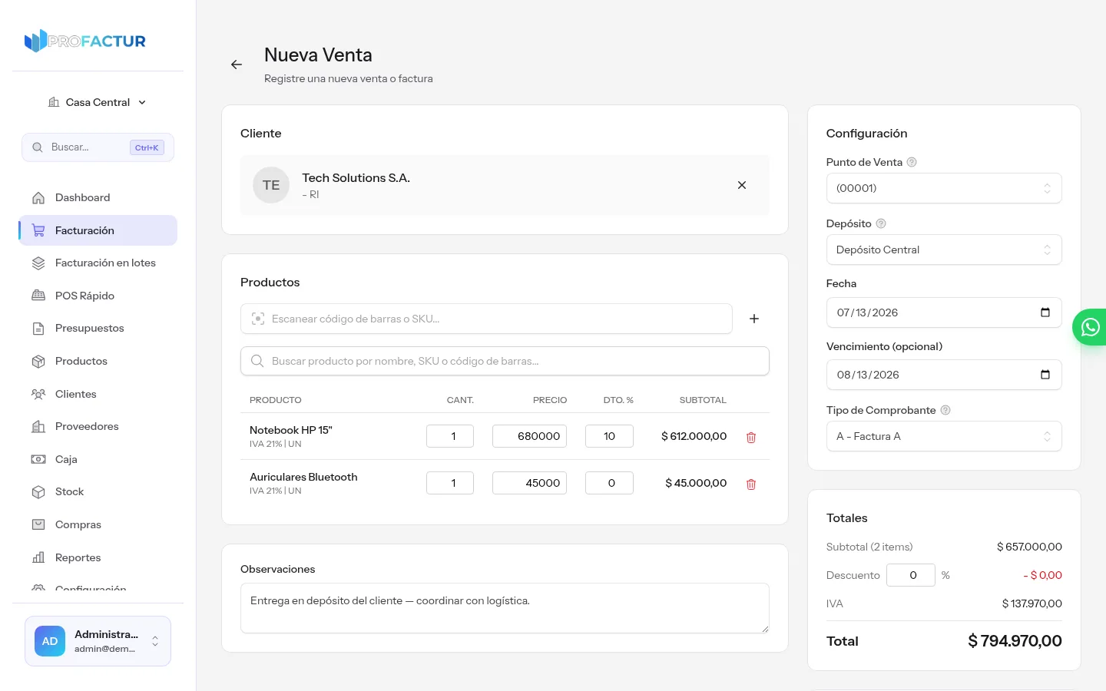
Task: Delete the Auriculares Bluetooth row
Action: point(751,484)
